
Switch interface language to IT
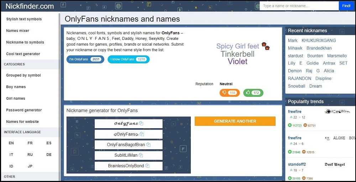pos(11,155)
